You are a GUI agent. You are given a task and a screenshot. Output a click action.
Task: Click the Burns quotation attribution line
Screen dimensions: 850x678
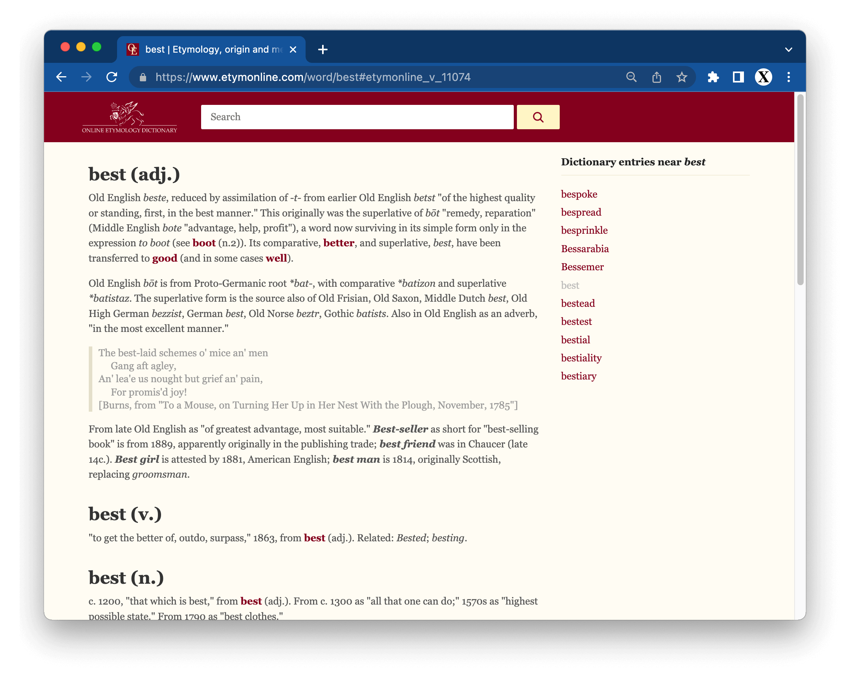(308, 406)
